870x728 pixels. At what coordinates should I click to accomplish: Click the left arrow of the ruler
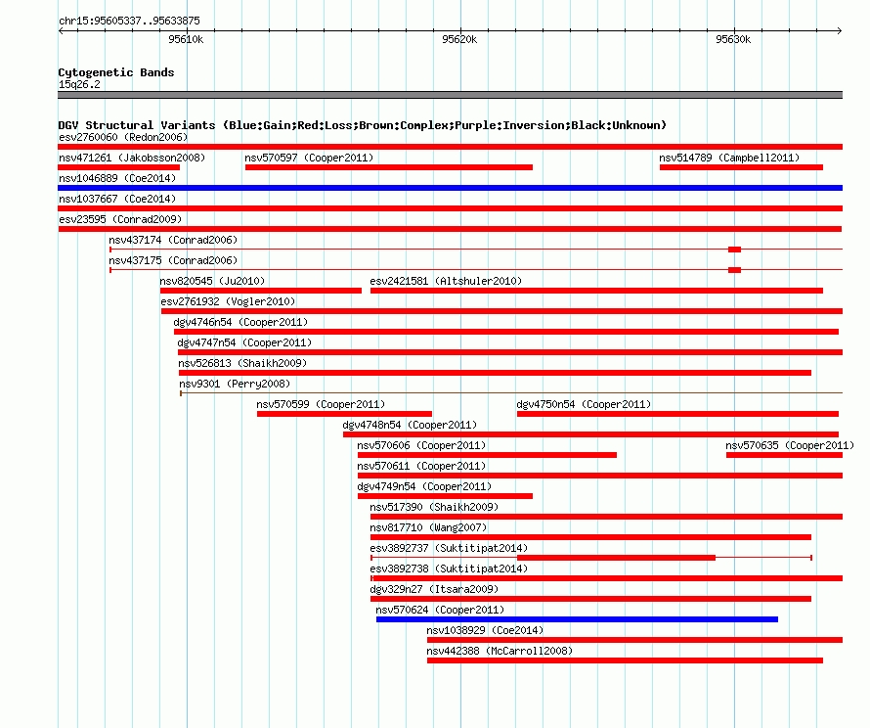pyautogui.click(x=61, y=30)
